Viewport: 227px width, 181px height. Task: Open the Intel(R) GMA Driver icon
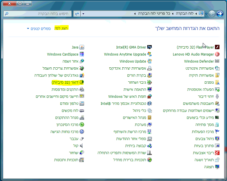click(x=149, y=47)
